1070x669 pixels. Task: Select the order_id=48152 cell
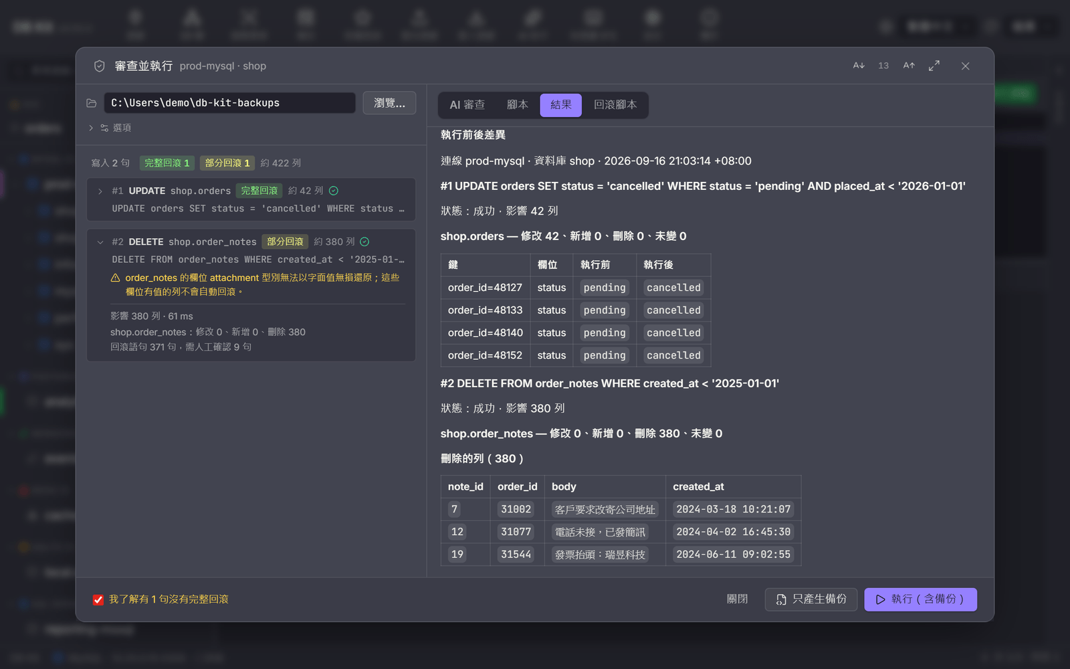pyautogui.click(x=485, y=355)
